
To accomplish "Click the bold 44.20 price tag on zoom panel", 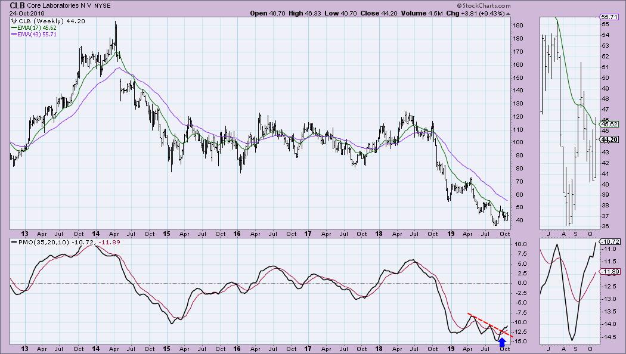I will [x=609, y=139].
